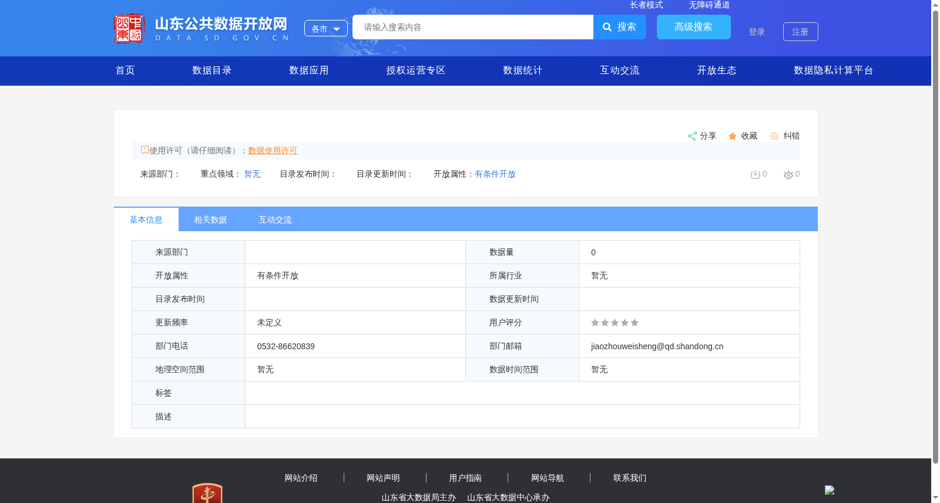The height and width of the screenshot is (503, 940).
Task: Open 网站导航 footer link
Action: click(548, 478)
